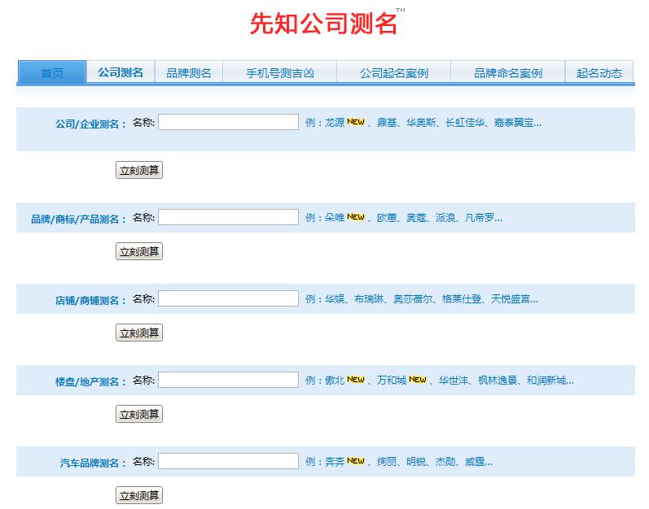Click the 明锐 example link
The image size is (649, 509).
416,462
